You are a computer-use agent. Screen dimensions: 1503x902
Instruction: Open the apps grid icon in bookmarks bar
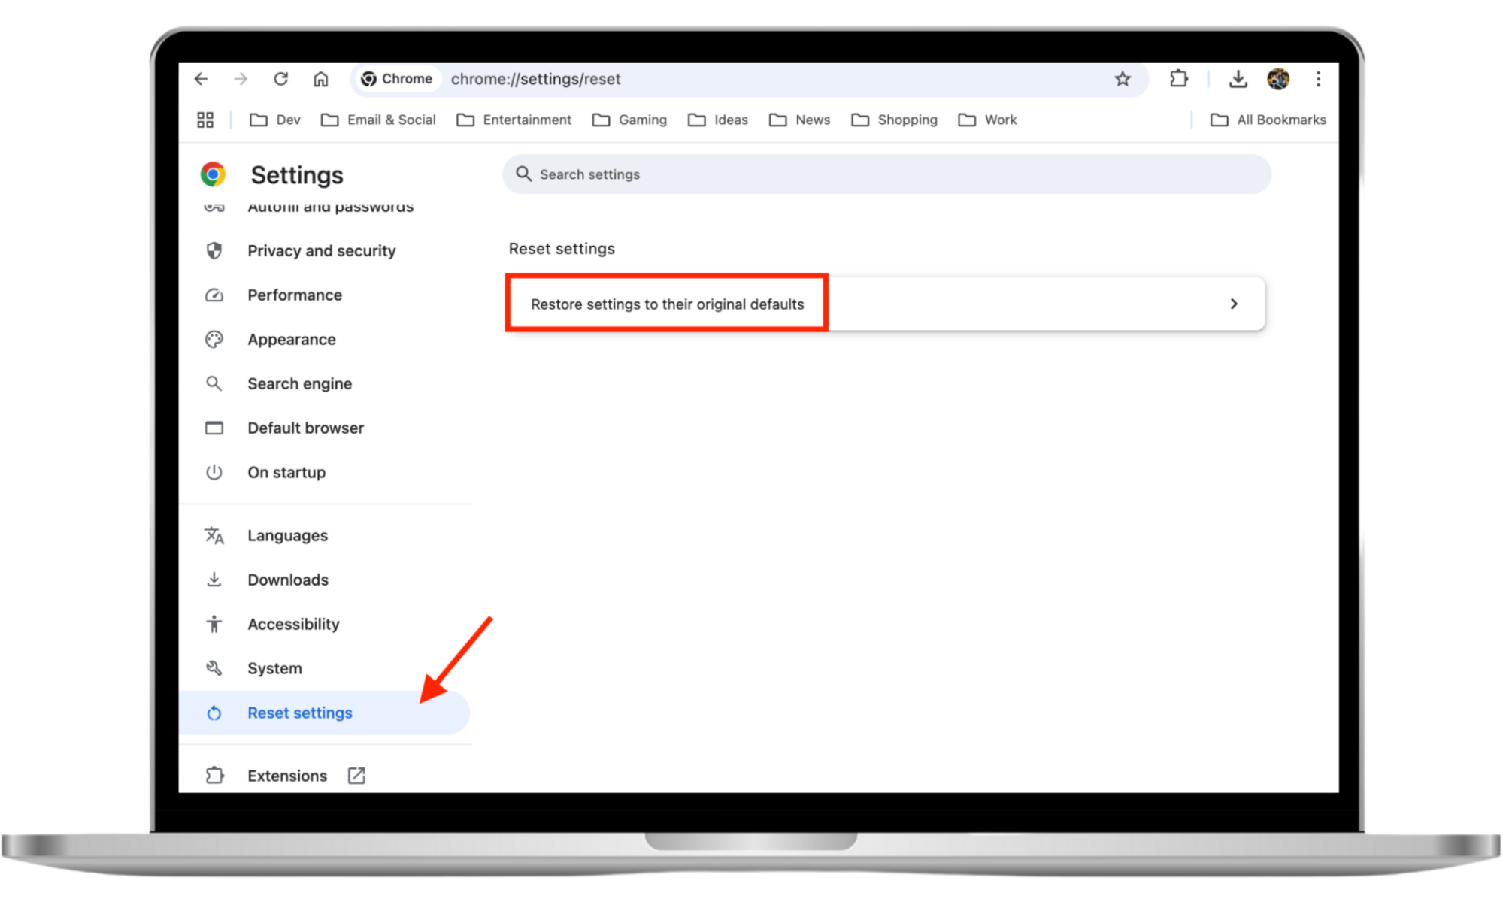click(205, 120)
